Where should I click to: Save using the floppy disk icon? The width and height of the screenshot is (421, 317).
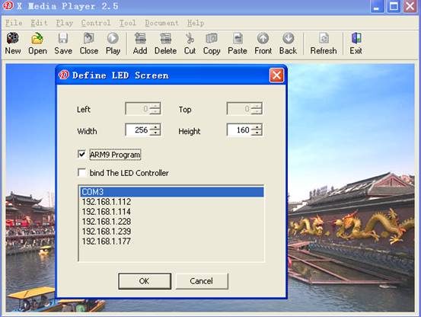click(x=63, y=38)
